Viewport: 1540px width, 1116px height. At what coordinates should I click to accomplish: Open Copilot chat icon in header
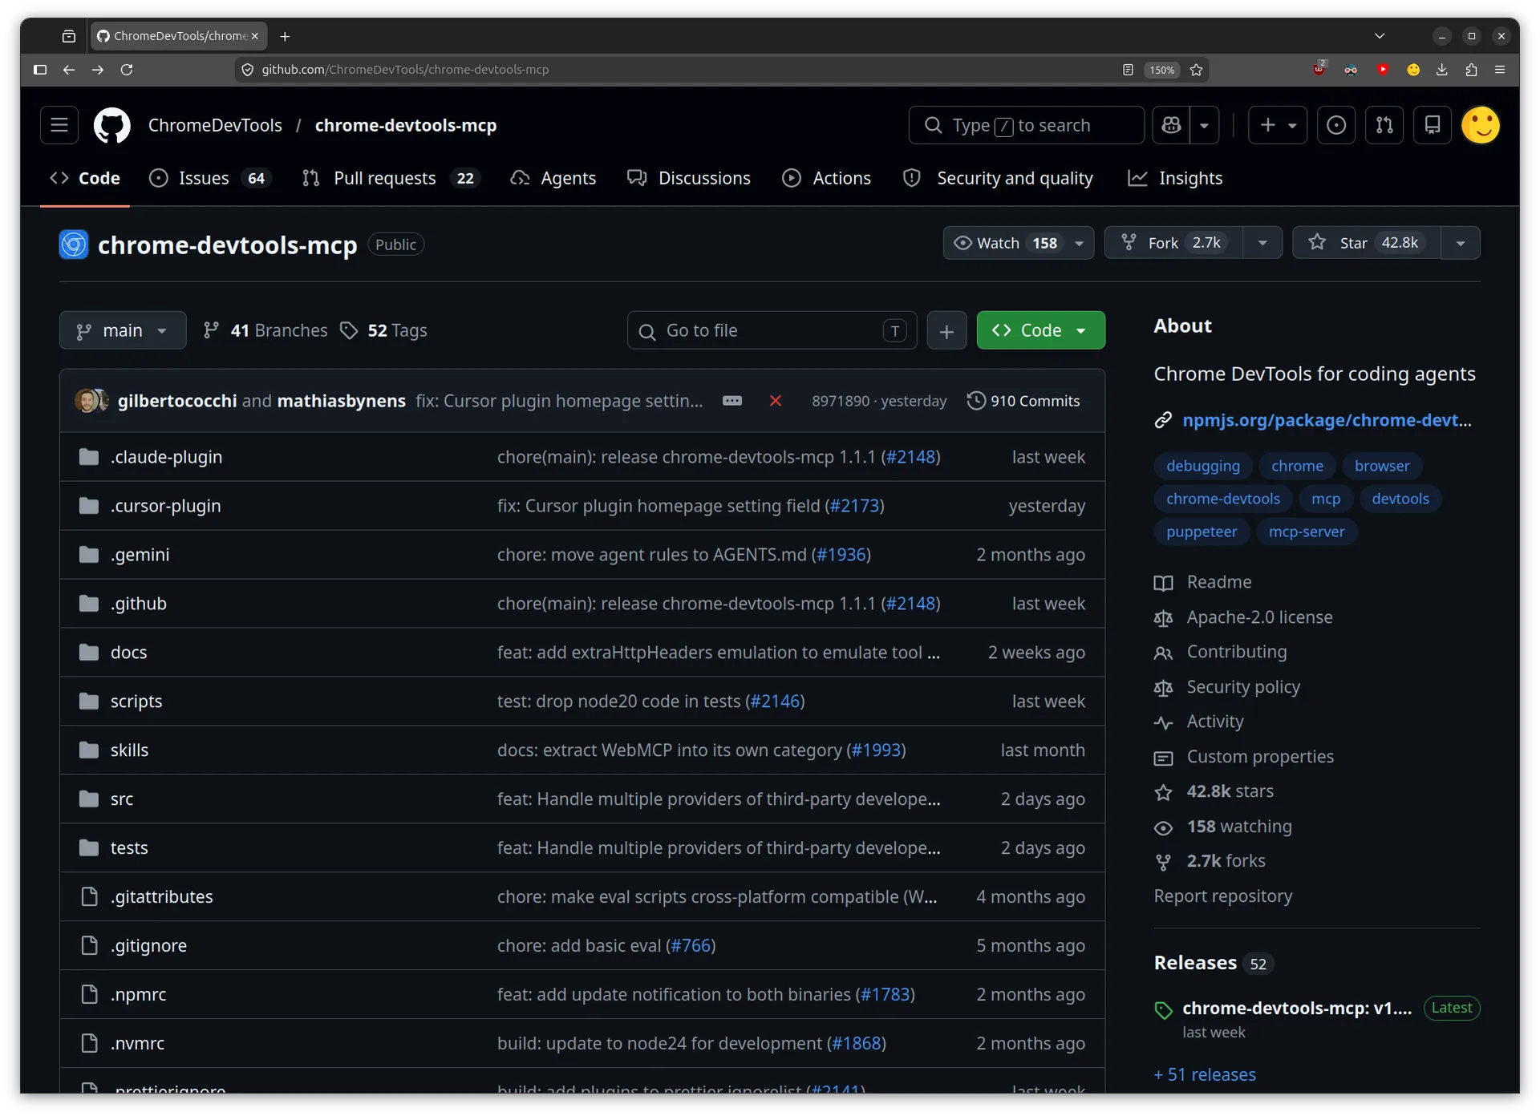[x=1171, y=125]
